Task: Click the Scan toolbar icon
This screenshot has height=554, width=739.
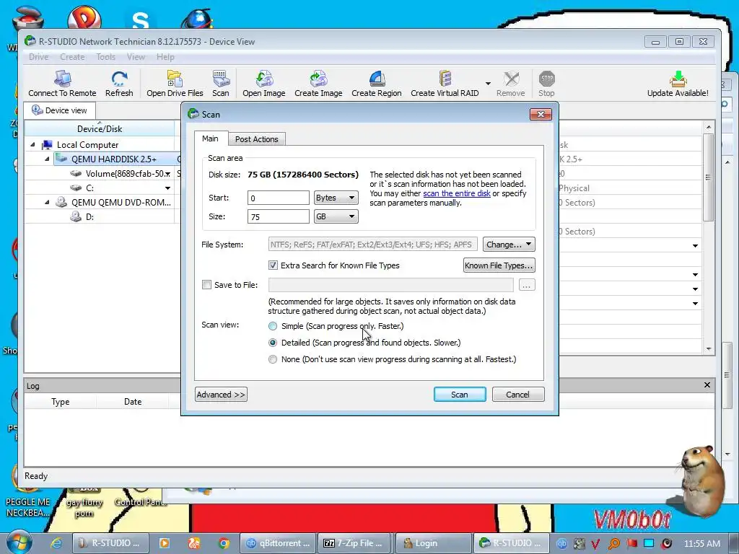Action: (x=221, y=79)
